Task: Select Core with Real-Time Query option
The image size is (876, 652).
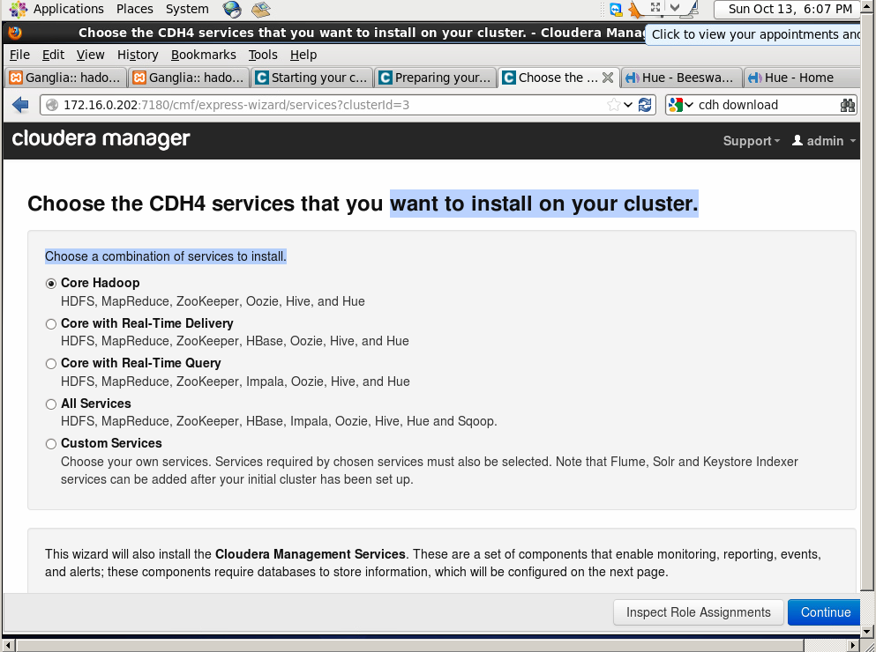Action: (x=51, y=364)
